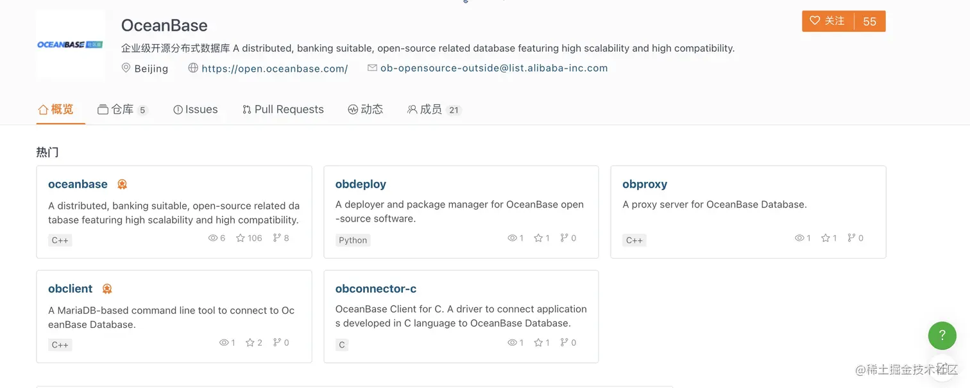Click the envelope icon beside email
970x388 pixels.
point(372,68)
